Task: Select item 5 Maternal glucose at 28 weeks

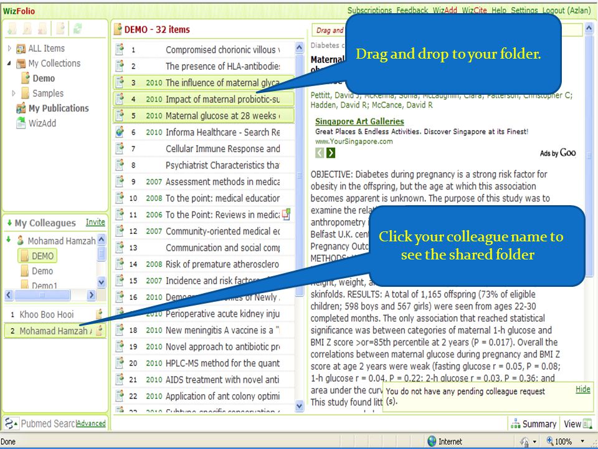Action: pyautogui.click(x=204, y=116)
